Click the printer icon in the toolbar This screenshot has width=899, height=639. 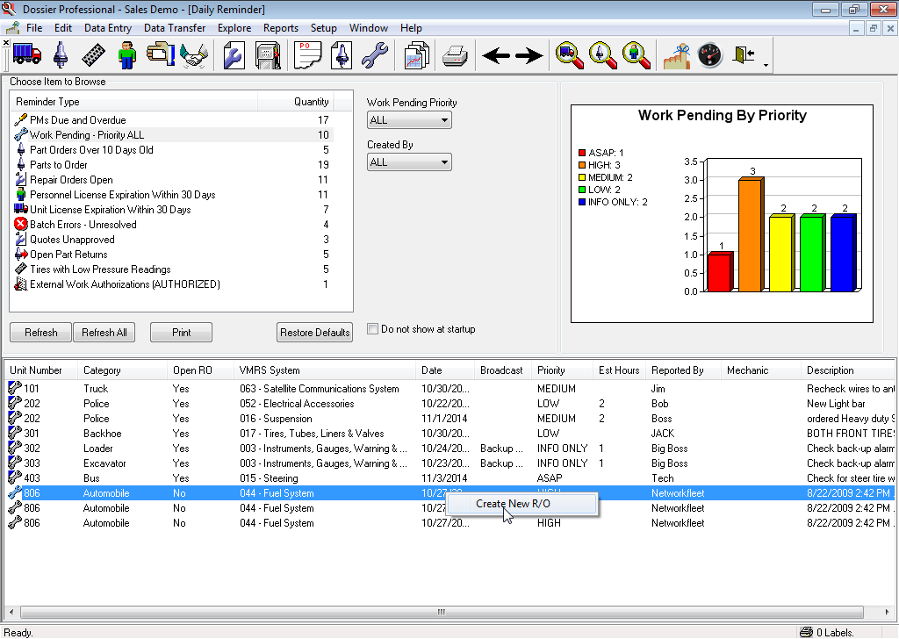(455, 54)
